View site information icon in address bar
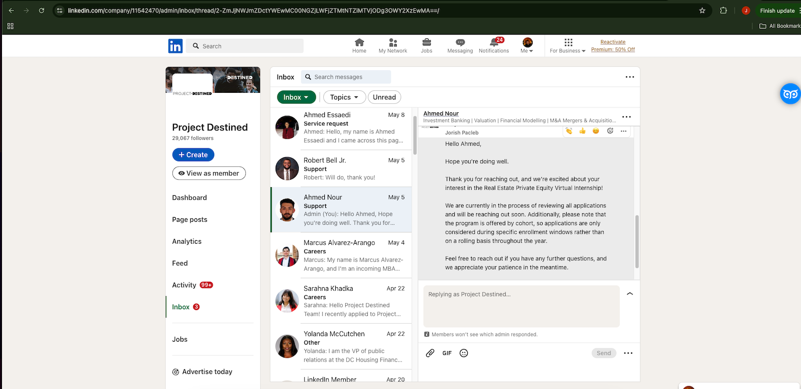The width and height of the screenshot is (801, 389). tap(59, 10)
